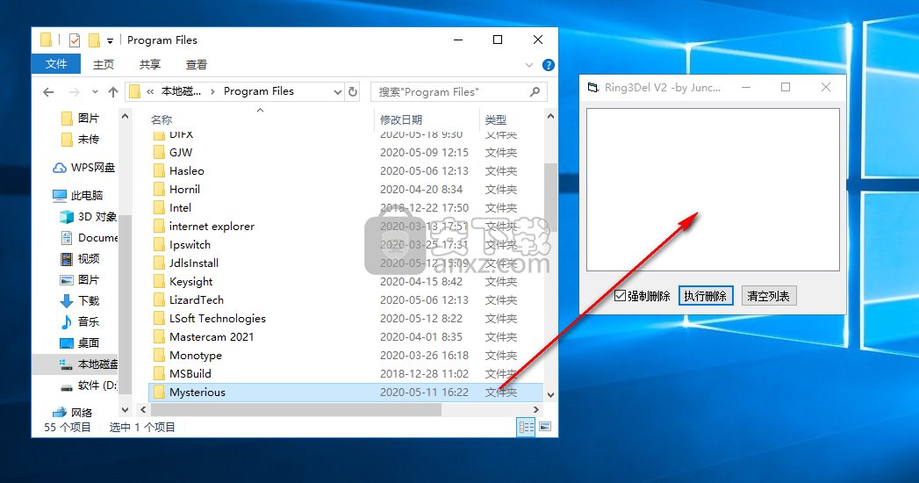Click scroll down arrow of file list

coord(550,395)
